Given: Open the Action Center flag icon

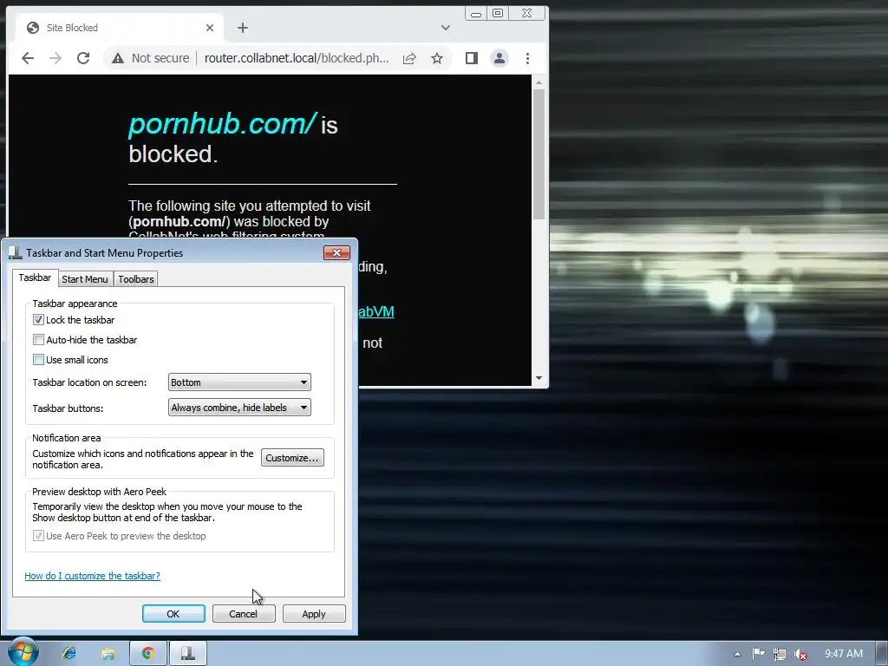Looking at the screenshot, I should [758, 654].
